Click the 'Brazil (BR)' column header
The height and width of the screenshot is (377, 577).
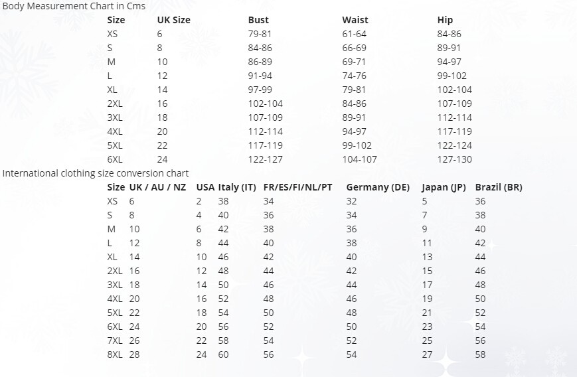coord(499,187)
